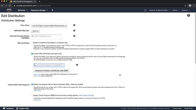Open the browser profile avatar icon

[190, 5]
